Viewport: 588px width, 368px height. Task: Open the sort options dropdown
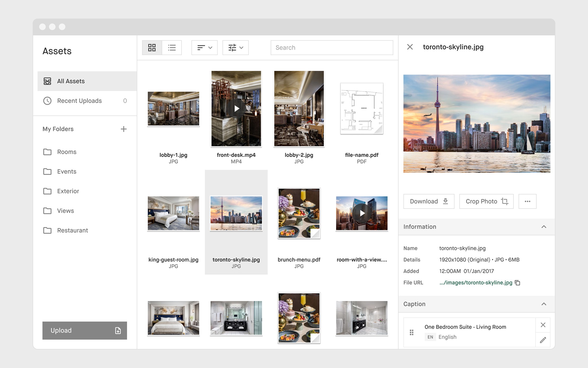pyautogui.click(x=204, y=47)
